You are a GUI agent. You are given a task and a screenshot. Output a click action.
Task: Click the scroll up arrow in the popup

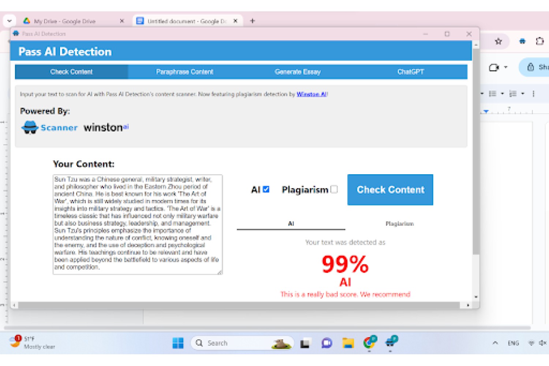pyautogui.click(x=476, y=45)
